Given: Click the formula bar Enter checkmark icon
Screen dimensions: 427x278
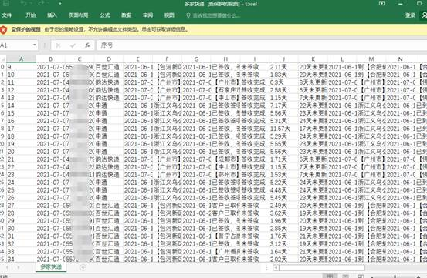Looking at the screenshot, I should pyautogui.click(x=73, y=45).
